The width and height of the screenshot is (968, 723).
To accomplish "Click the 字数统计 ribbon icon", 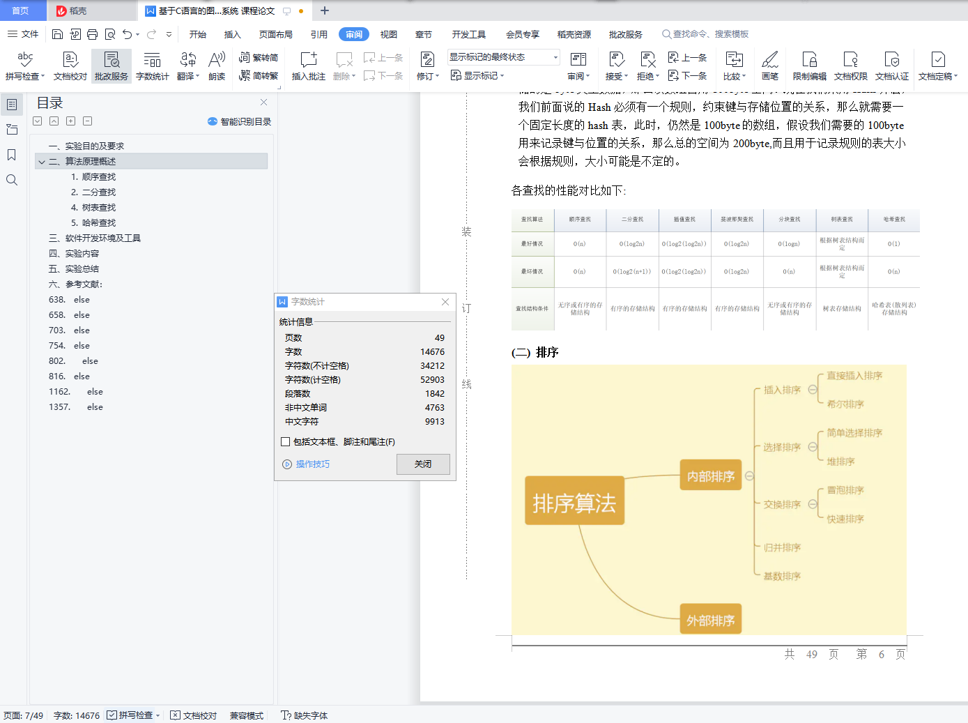I will (x=152, y=66).
